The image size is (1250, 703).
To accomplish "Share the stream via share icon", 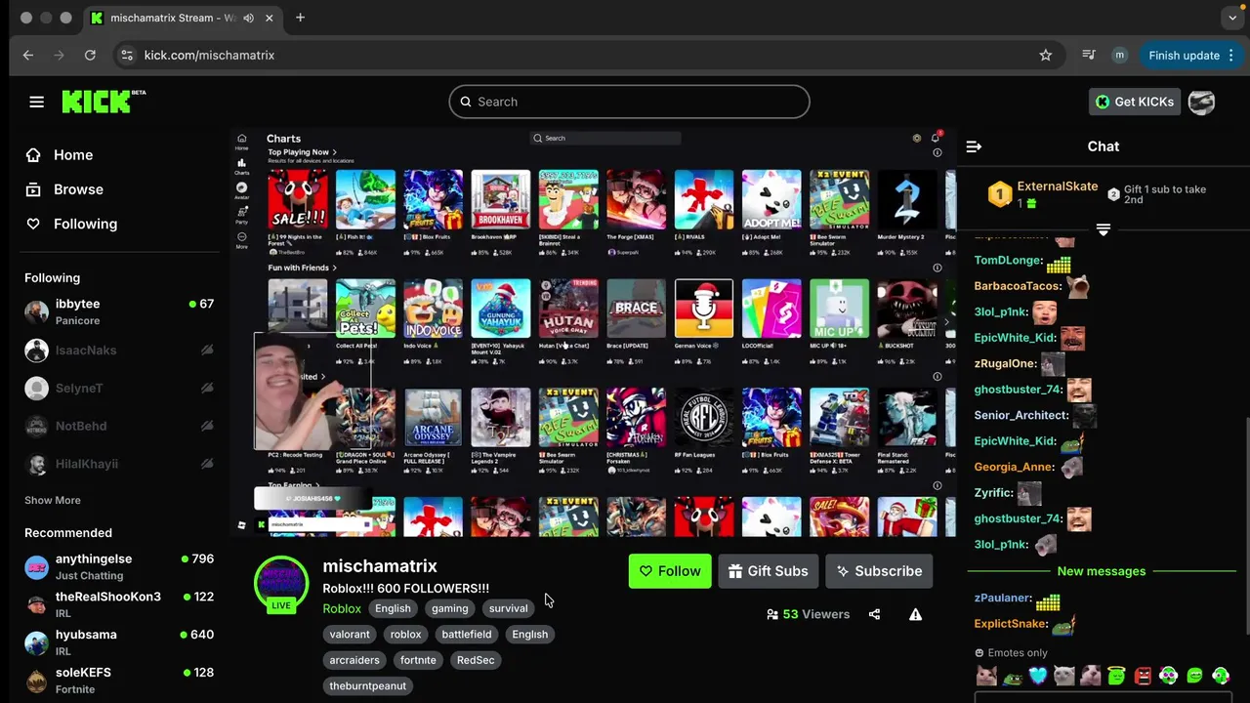I will [874, 614].
